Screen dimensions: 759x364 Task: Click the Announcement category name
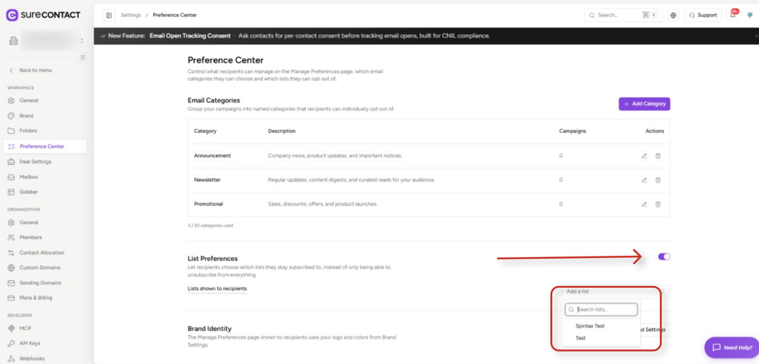(213, 156)
